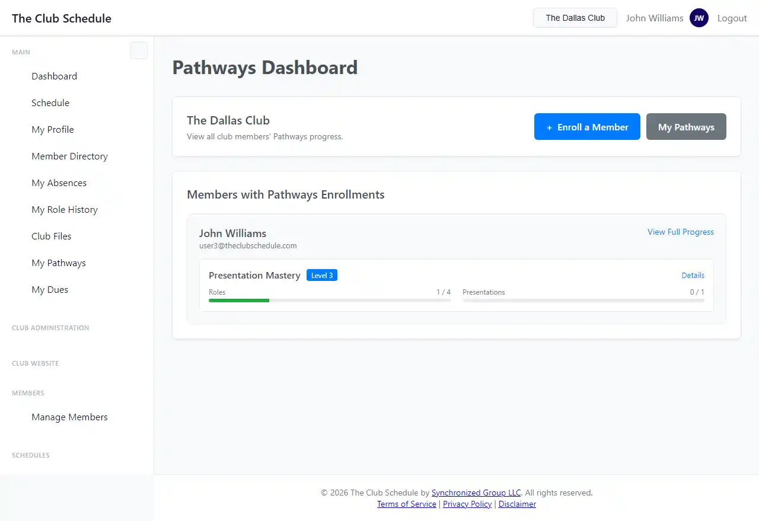Click the Enroll a Member button
This screenshot has height=521, width=759.
point(587,126)
